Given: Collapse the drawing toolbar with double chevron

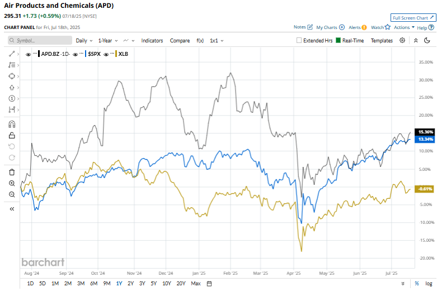Looking at the screenshot, I should tap(12, 209).
